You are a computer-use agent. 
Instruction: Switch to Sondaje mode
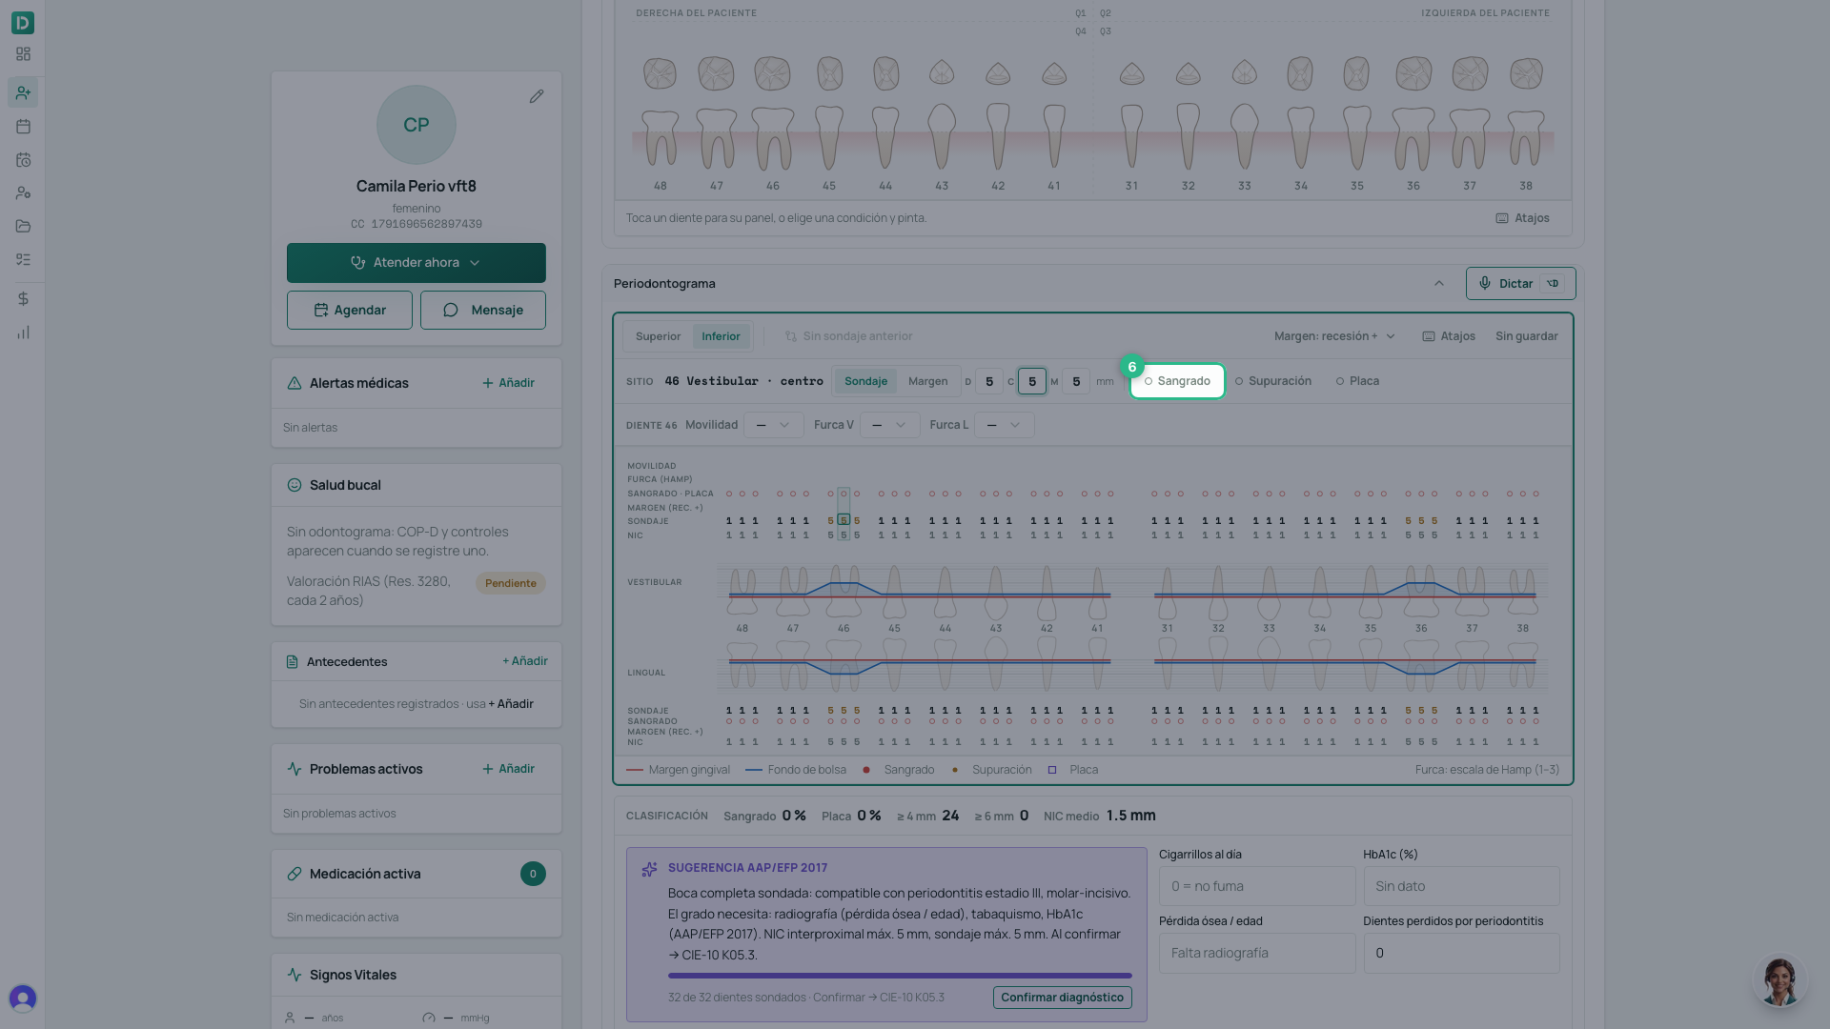click(x=865, y=381)
